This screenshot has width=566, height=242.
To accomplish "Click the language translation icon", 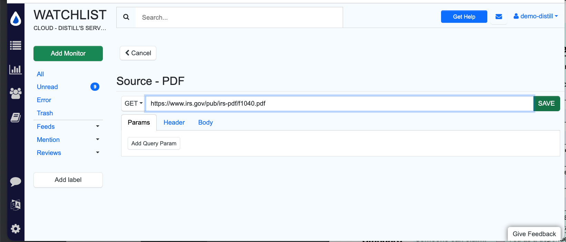I will click(x=16, y=205).
